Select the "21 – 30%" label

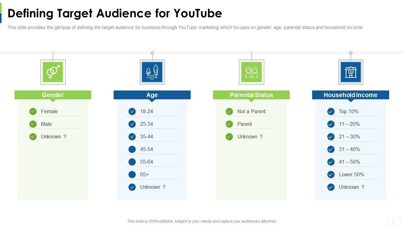click(x=349, y=137)
